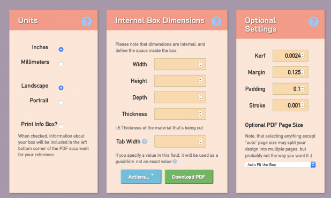Click the Height stepper arrows
Screen dimensions: 331x198
(x=200, y=81)
